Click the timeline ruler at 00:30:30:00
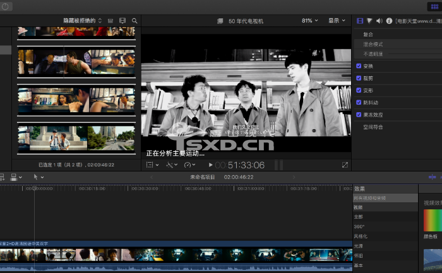The image size is (442, 273). (145, 189)
